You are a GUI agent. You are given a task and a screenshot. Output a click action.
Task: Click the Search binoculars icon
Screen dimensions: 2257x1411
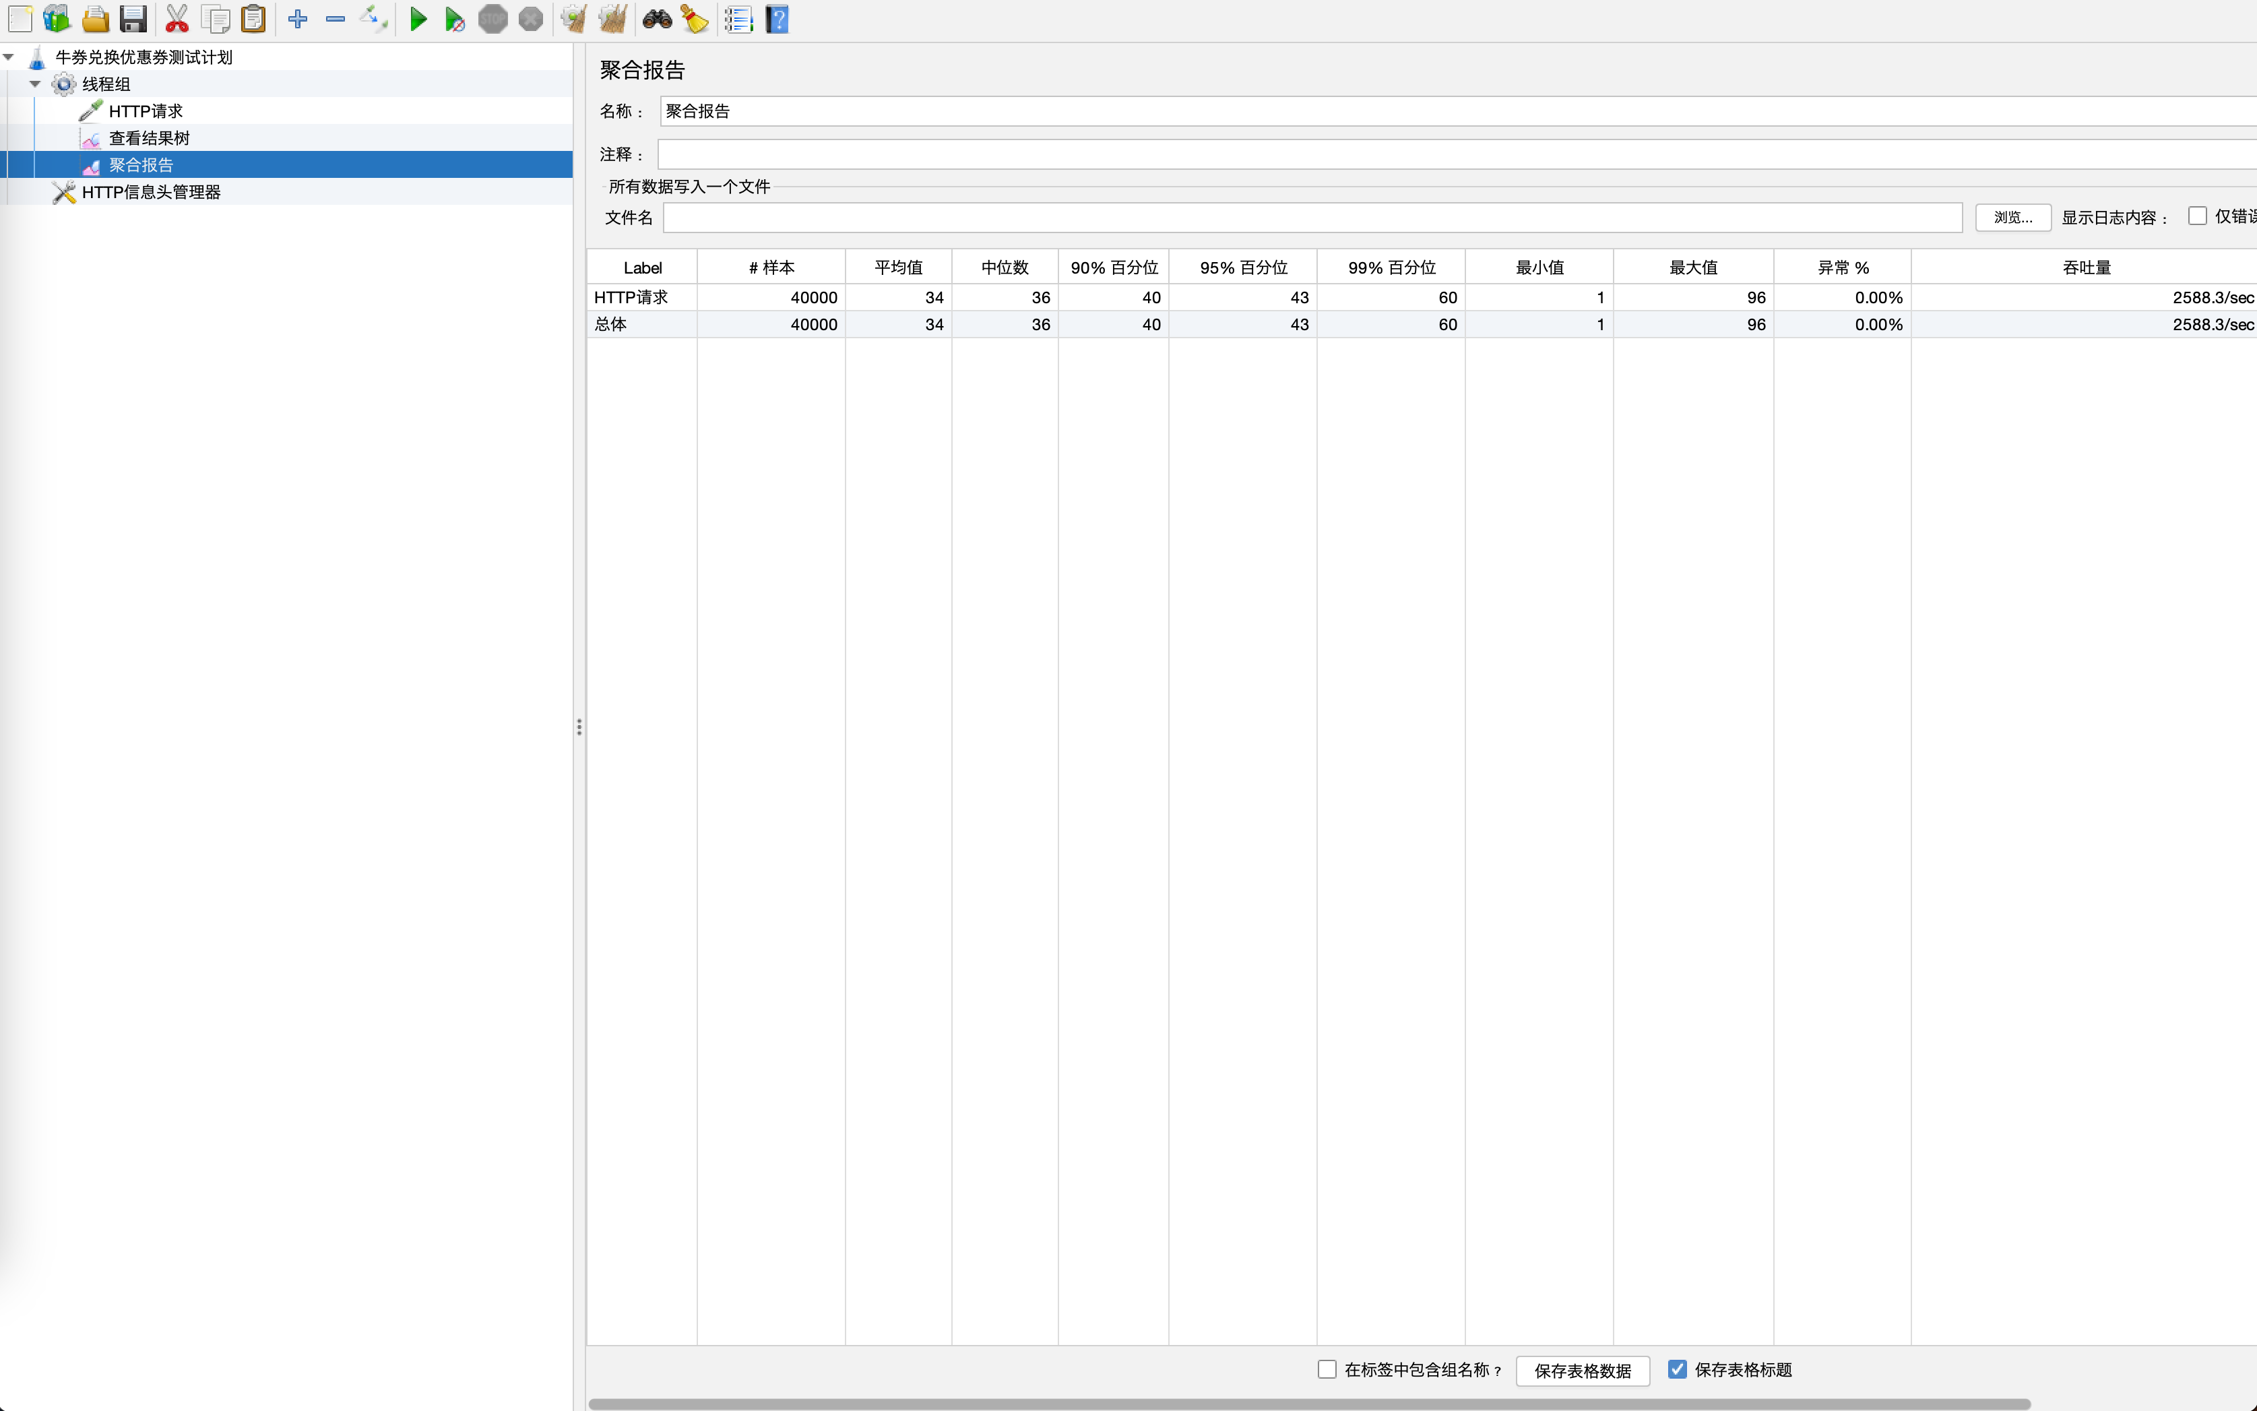pos(657,19)
